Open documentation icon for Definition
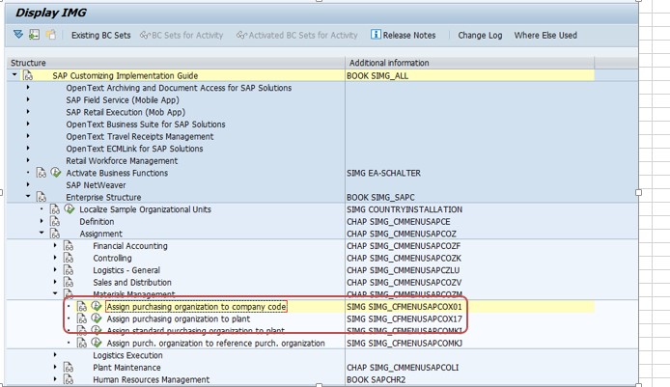 pos(55,222)
